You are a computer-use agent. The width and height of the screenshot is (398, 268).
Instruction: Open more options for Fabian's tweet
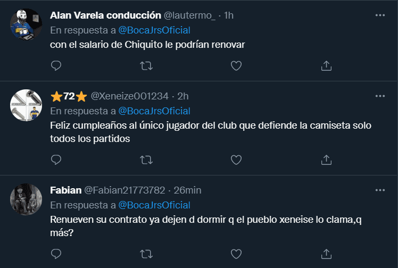(380, 190)
